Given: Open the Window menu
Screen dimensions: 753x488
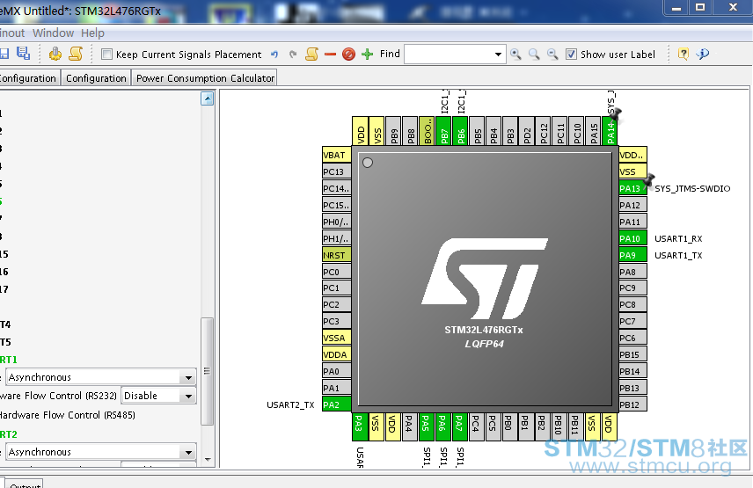Looking at the screenshot, I should (x=54, y=33).
